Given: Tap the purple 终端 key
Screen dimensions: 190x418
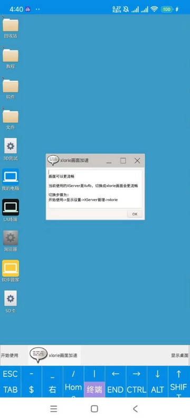Looking at the screenshot, I should (x=94, y=389).
